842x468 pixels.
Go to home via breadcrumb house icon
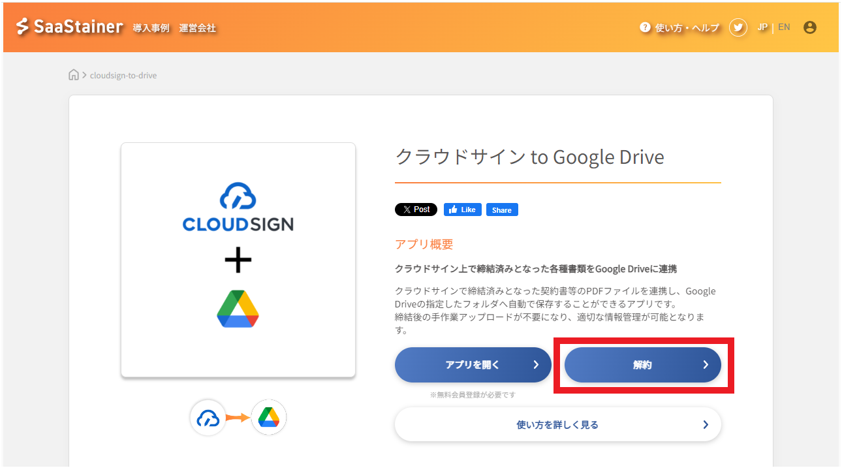click(x=74, y=74)
